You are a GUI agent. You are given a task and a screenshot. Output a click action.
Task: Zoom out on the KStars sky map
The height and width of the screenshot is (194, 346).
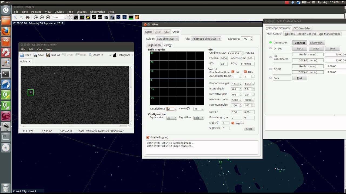(21, 17)
